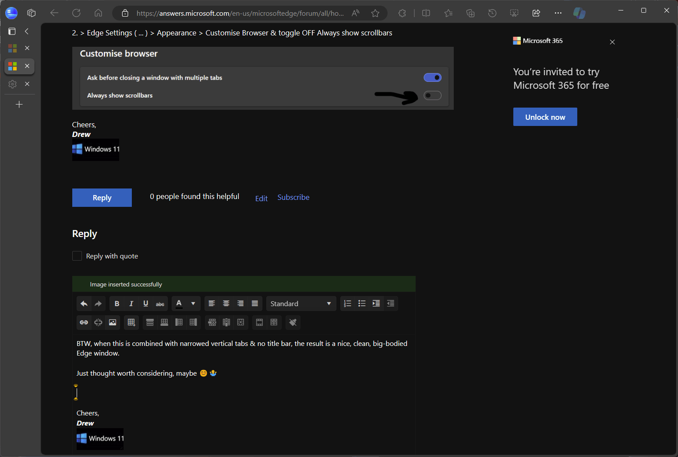Collapse vertical tabs pane chevron

[x=27, y=31]
